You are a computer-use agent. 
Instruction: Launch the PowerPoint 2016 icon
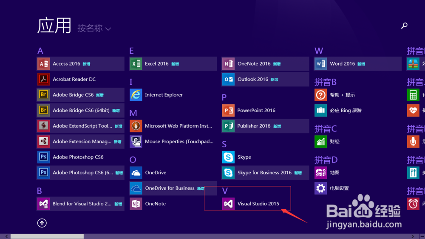pos(228,111)
